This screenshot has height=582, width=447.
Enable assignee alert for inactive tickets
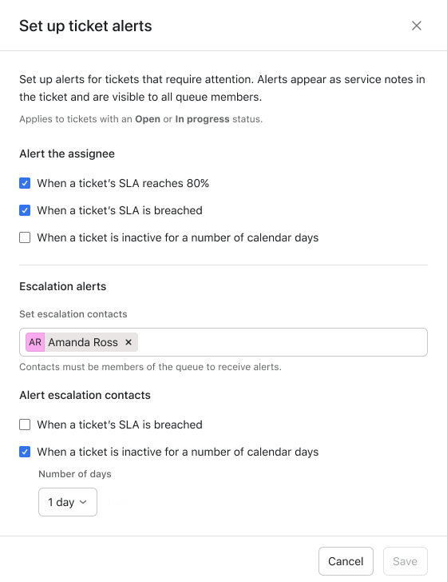point(25,237)
